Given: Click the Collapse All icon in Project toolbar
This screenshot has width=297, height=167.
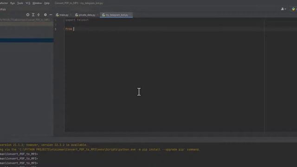Looking at the screenshot, I should 39,14.
